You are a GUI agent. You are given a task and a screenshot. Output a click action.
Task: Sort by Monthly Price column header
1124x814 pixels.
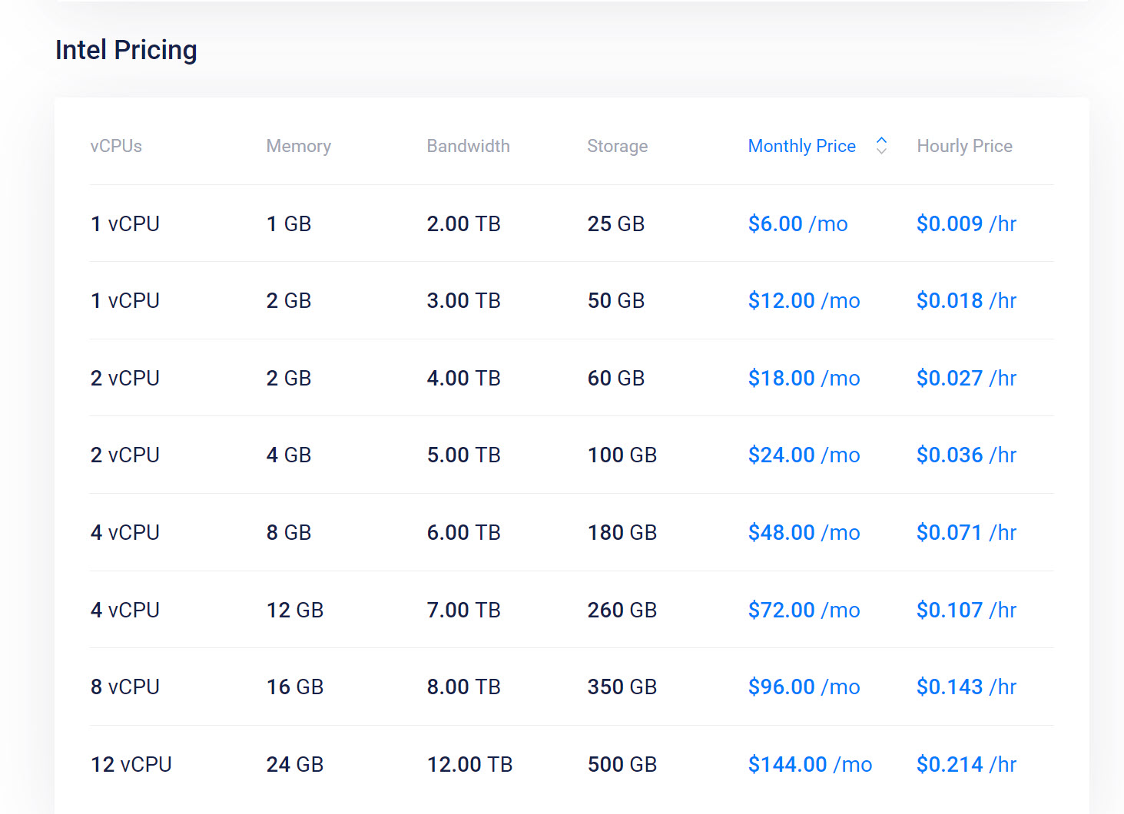(x=801, y=146)
